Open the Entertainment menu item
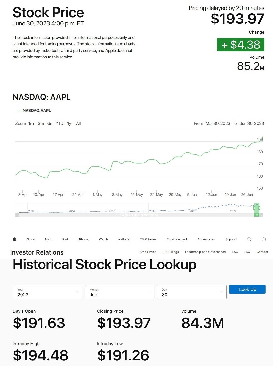 177,239
